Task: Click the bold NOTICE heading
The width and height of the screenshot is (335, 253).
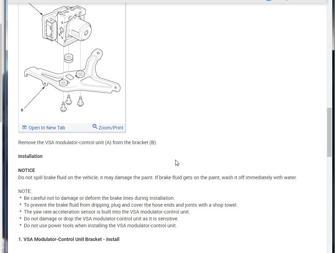Action: point(26,170)
